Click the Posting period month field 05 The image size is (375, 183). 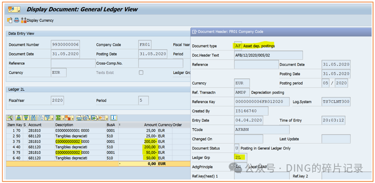pos(325,83)
